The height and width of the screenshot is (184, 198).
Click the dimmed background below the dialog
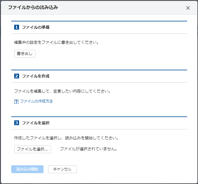pyautogui.click(x=99, y=184)
